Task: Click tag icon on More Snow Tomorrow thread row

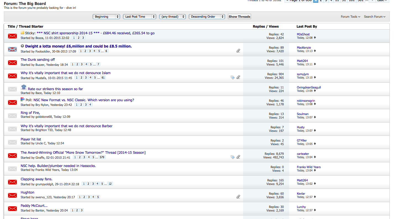Action: coord(233,157)
